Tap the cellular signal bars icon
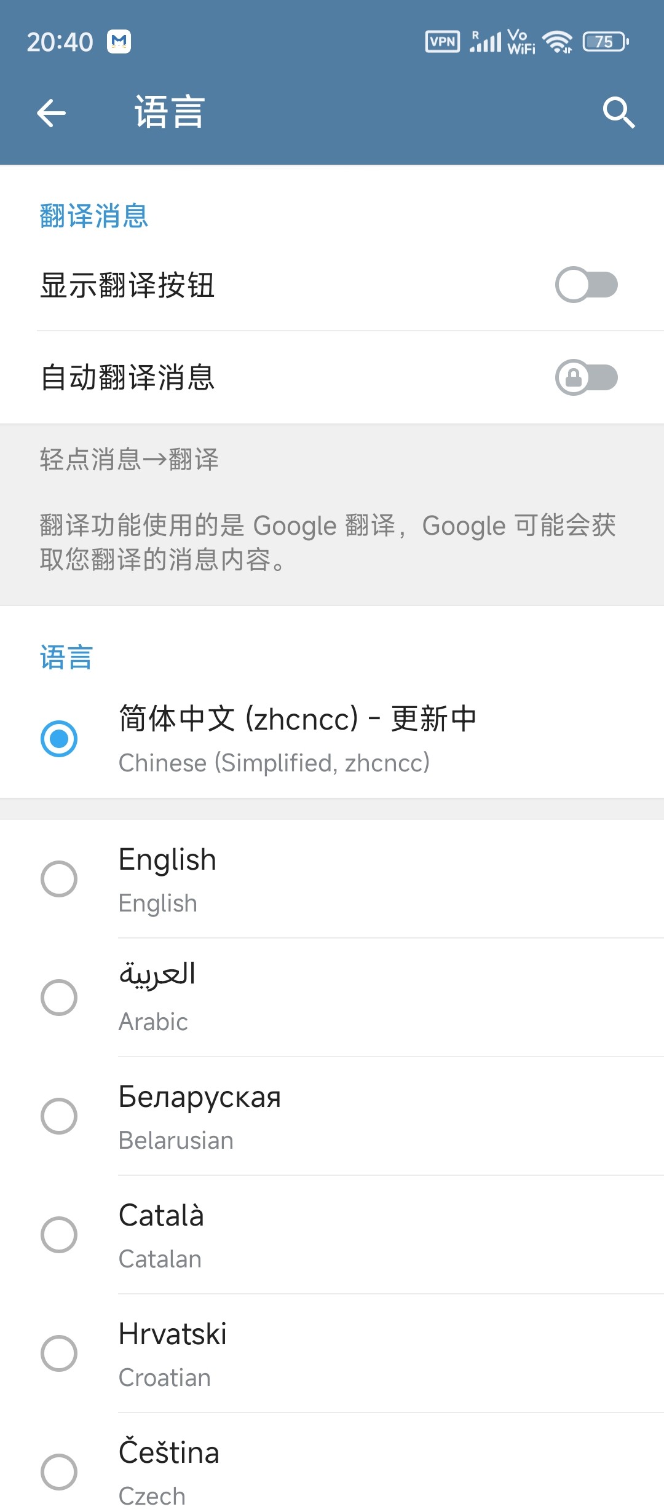Image resolution: width=664 pixels, height=1512 pixels. tap(486, 42)
